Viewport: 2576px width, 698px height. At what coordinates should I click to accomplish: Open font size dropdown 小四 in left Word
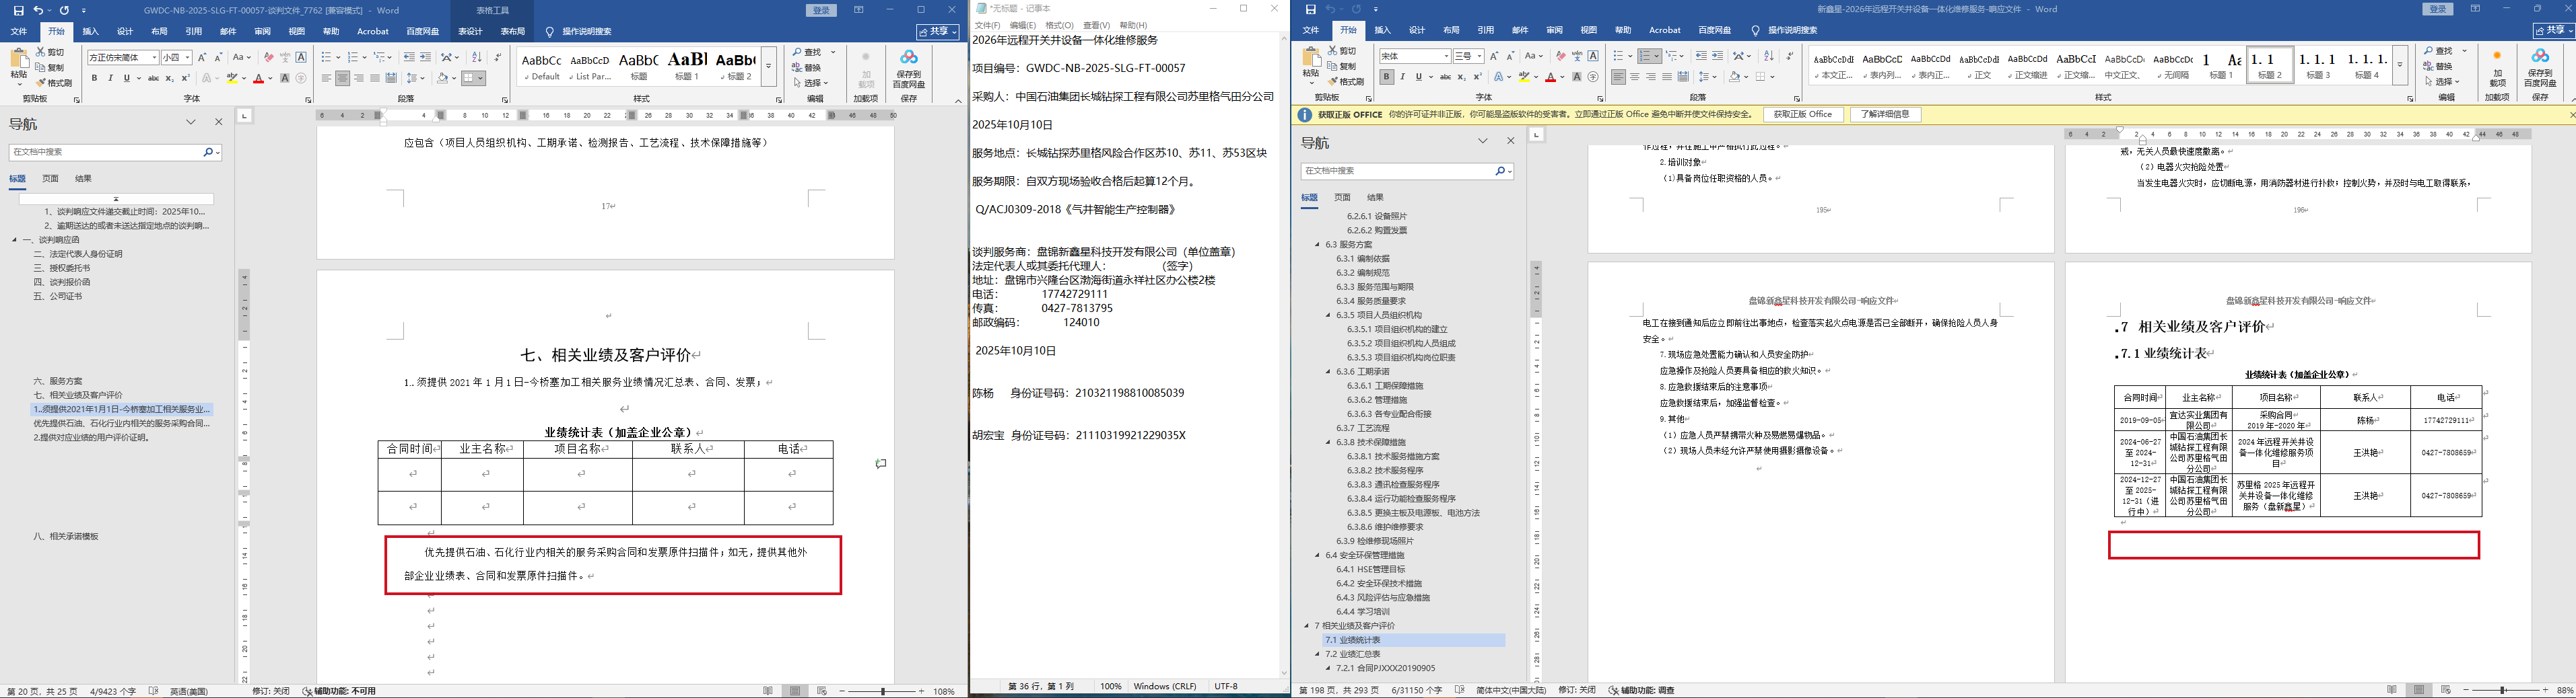pyautogui.click(x=187, y=58)
